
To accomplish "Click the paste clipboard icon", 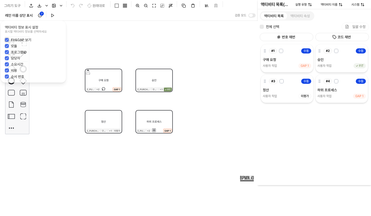I will [193, 6].
